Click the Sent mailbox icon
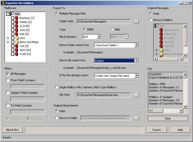The image size is (193, 142). point(17,50)
